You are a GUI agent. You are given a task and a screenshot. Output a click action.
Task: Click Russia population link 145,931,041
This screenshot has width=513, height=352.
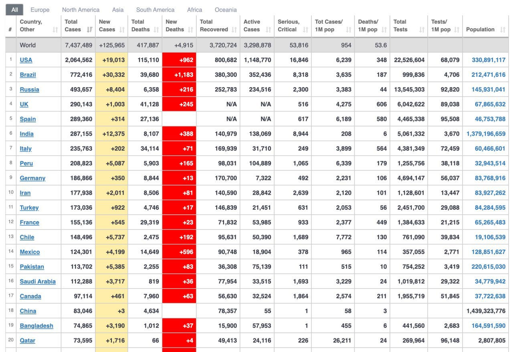click(489, 90)
